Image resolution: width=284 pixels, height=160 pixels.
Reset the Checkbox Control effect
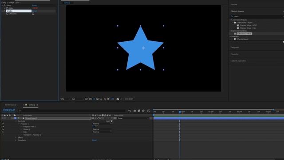35,11
